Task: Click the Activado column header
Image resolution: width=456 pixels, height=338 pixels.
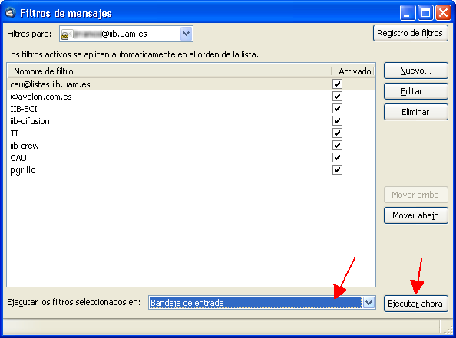Action: [x=353, y=71]
